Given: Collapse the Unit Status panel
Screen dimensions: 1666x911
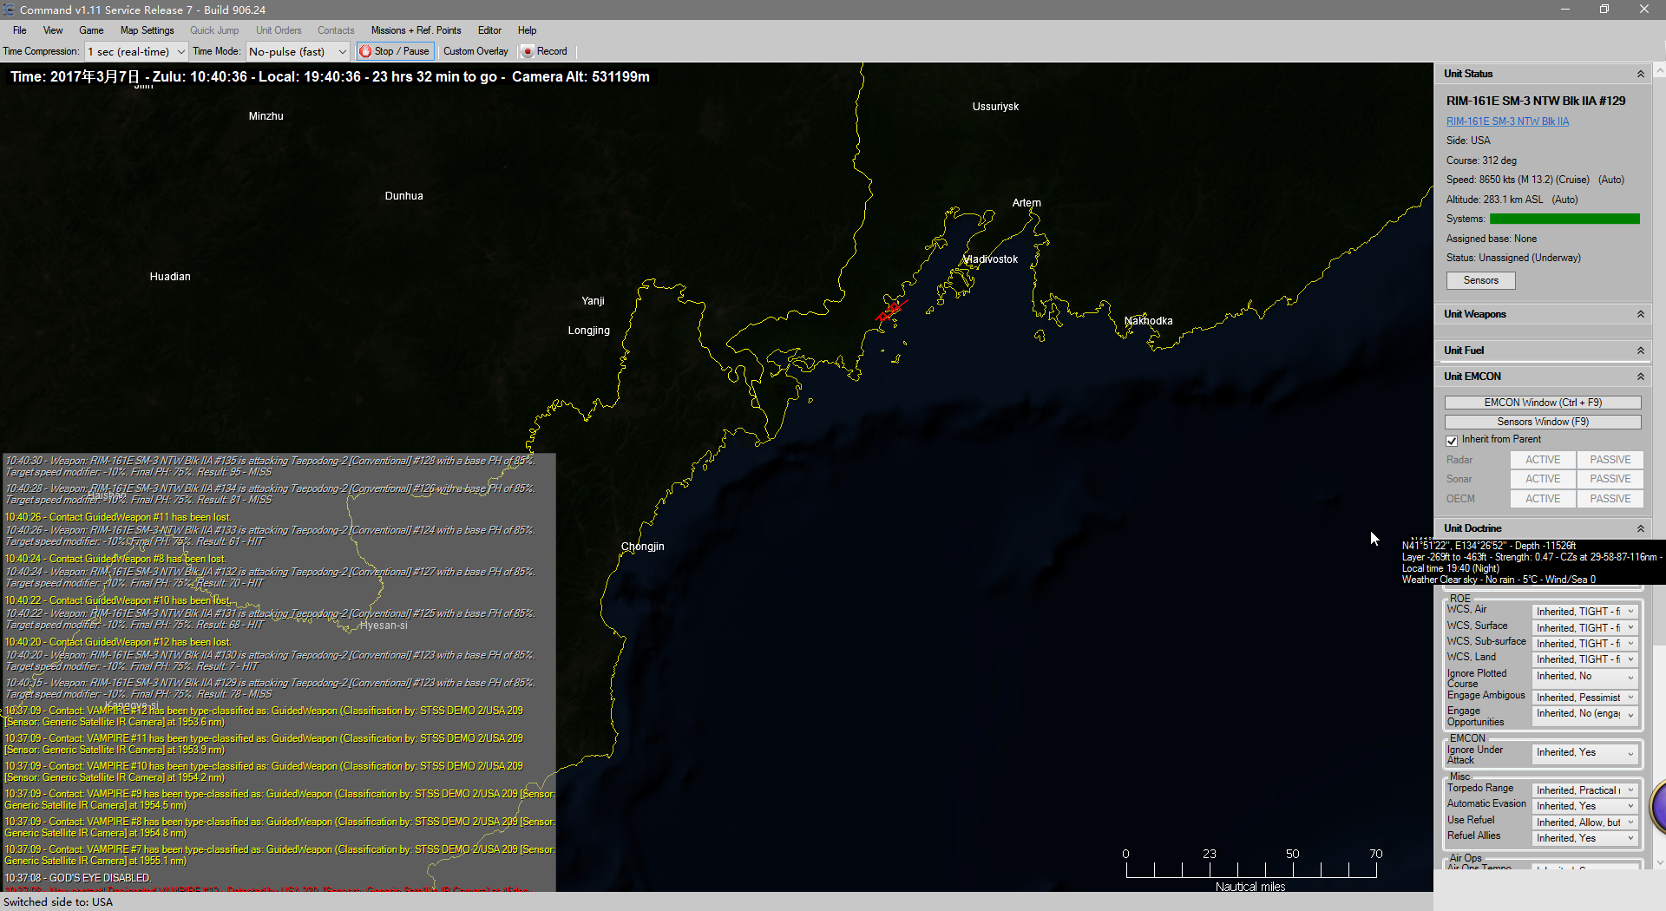Looking at the screenshot, I should 1640,75.
